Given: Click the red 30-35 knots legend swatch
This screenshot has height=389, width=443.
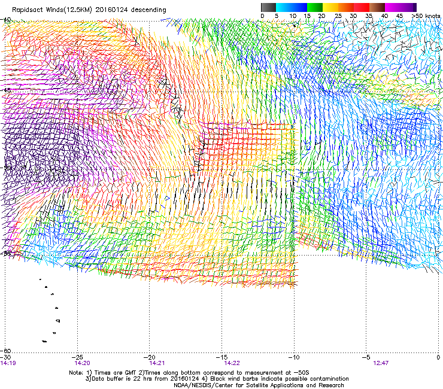Looking at the screenshot, I should coord(362,7).
